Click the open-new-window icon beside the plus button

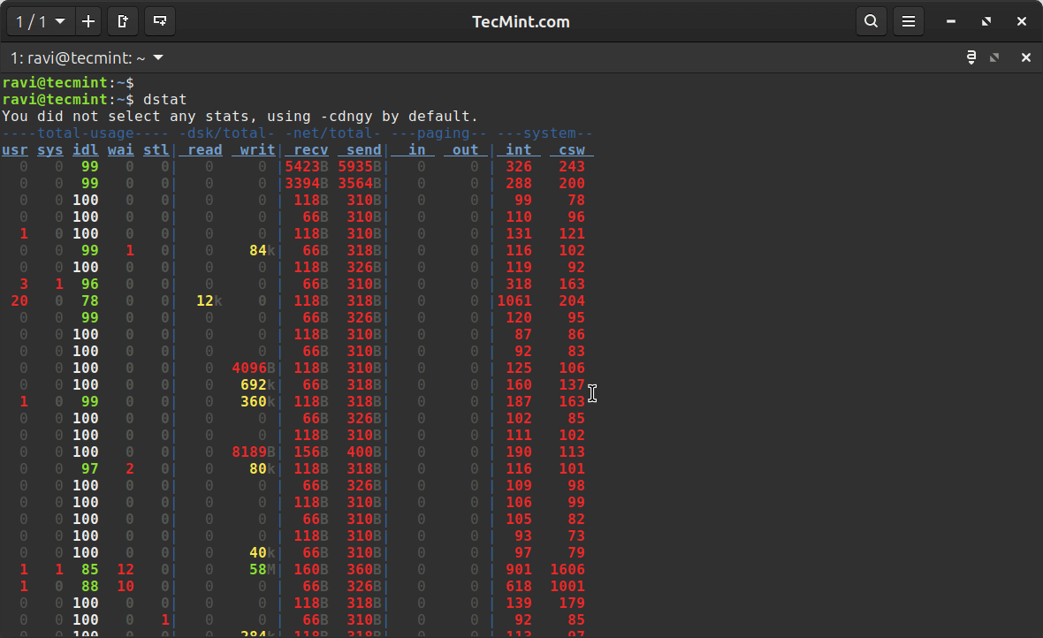tap(122, 21)
